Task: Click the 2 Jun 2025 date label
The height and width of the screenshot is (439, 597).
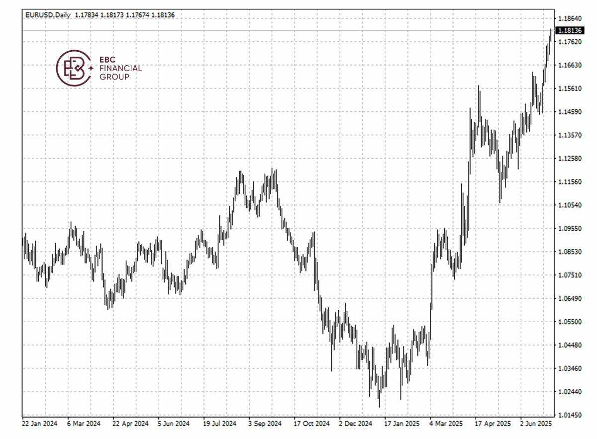Action: point(536,424)
